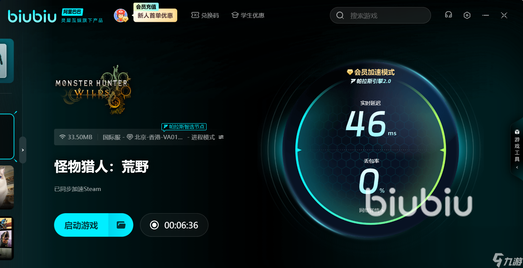Click the 帕拉斯引擎2.0 engine label
This screenshot has width=523, height=268.
371,81
